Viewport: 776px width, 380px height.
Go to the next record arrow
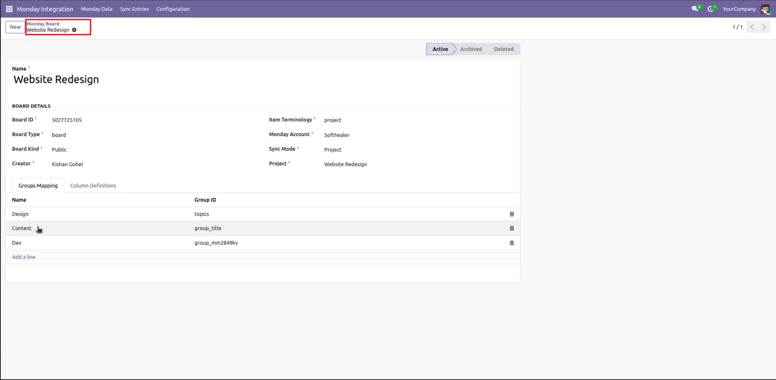[764, 27]
